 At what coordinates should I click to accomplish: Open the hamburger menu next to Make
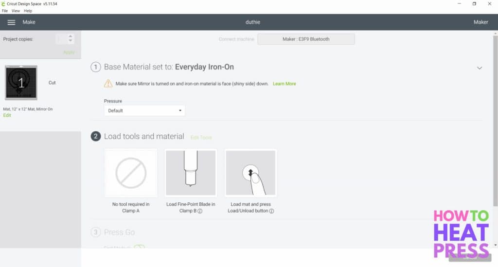11,22
